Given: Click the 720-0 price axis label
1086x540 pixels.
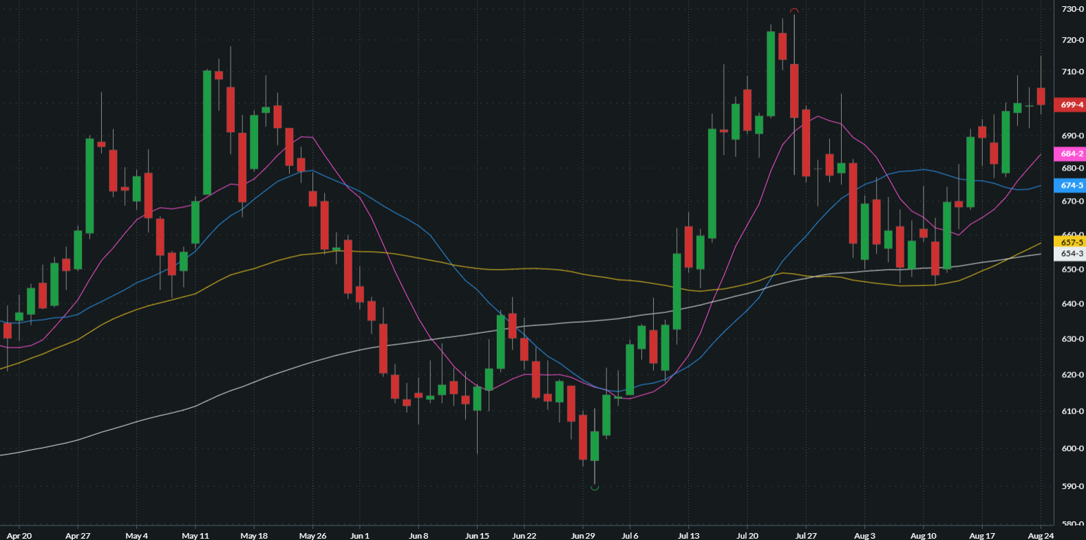Looking at the screenshot, I should [x=1072, y=40].
